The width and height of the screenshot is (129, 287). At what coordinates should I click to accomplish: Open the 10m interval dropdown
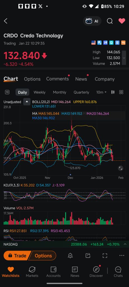coord(101,92)
